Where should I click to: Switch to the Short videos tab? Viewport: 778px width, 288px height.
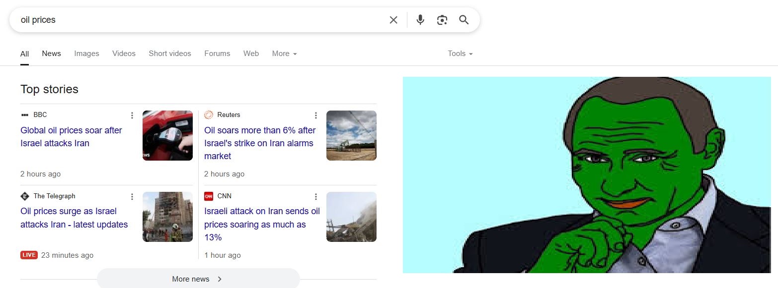170,54
